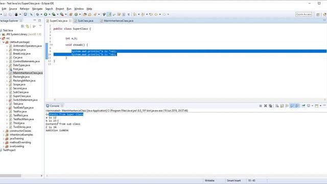Select SuperClass.java in Package Explorer
Image resolution: width=327 pixels, height=184 pixels.
click(x=21, y=96)
